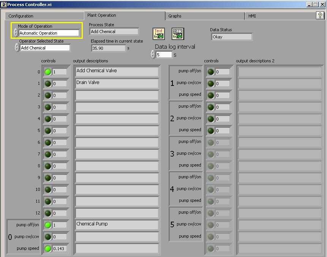The image size is (327, 257).
Task: Click the 'Elapsed time in current state' label
Action: 117,41
